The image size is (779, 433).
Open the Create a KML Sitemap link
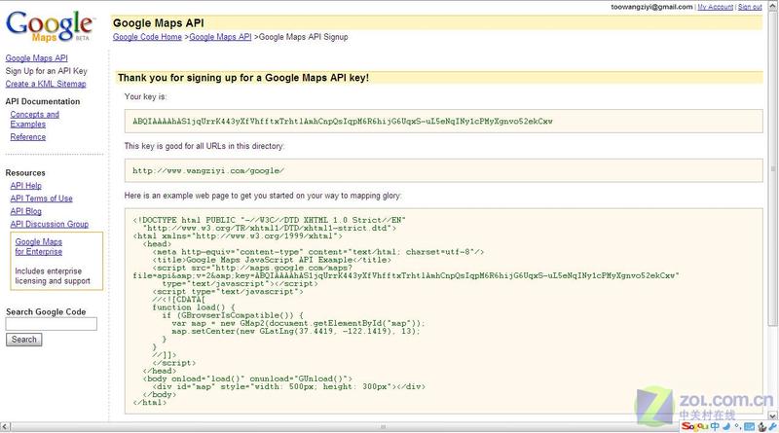(46, 84)
